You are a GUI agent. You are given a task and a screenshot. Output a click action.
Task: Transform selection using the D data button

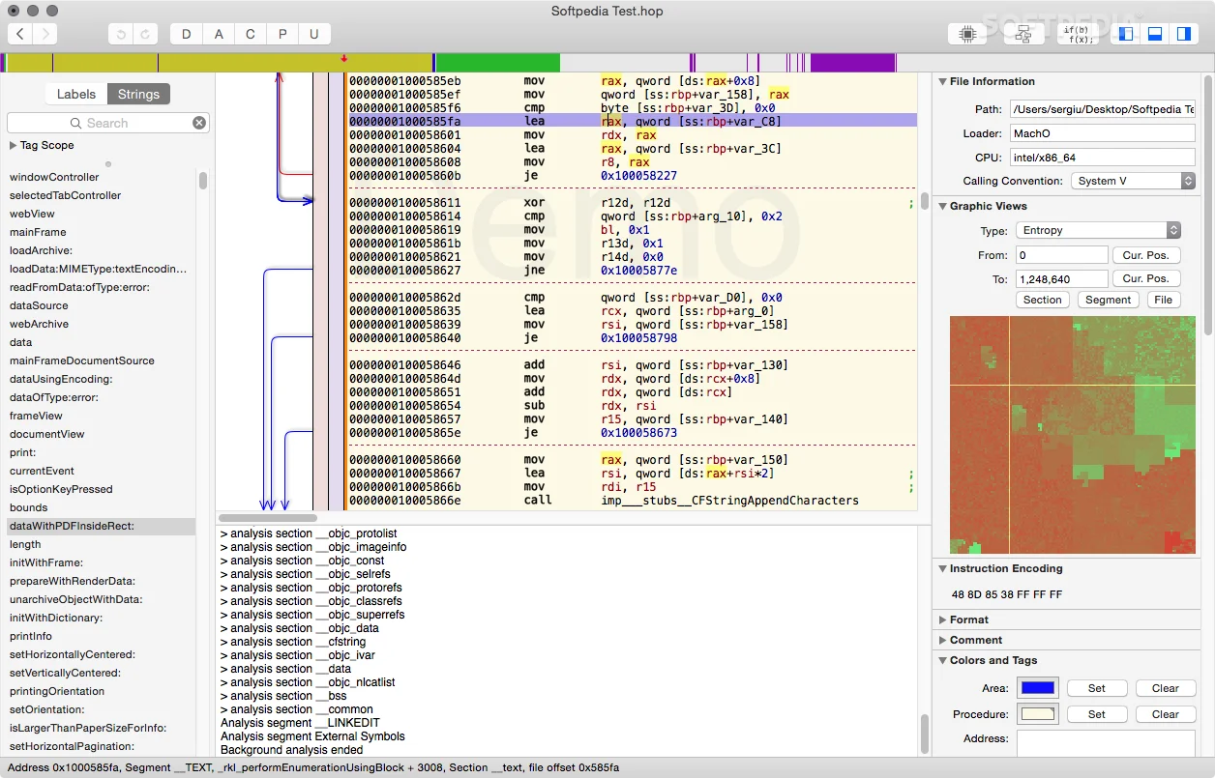tap(186, 33)
